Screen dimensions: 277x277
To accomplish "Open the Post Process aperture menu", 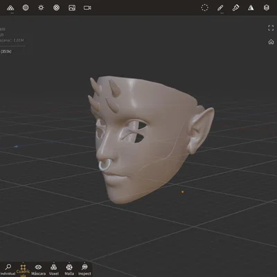I will (56, 8).
